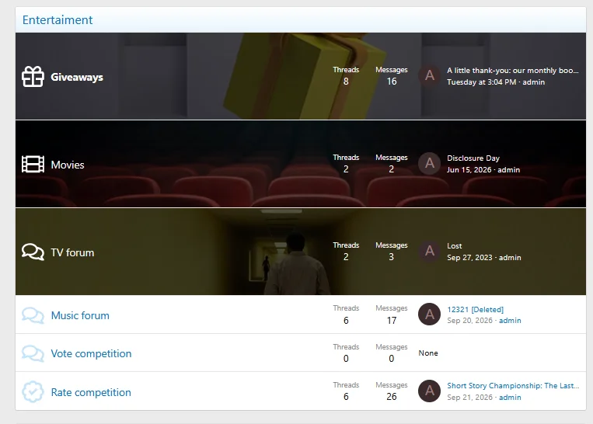The image size is (593, 424).
Task: Click TV forum message count 3
Action: pyautogui.click(x=392, y=256)
